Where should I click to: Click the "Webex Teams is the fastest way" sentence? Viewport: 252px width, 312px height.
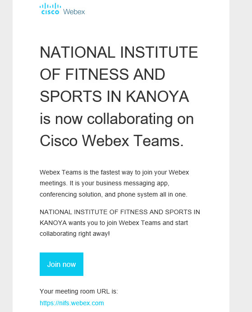(114, 172)
